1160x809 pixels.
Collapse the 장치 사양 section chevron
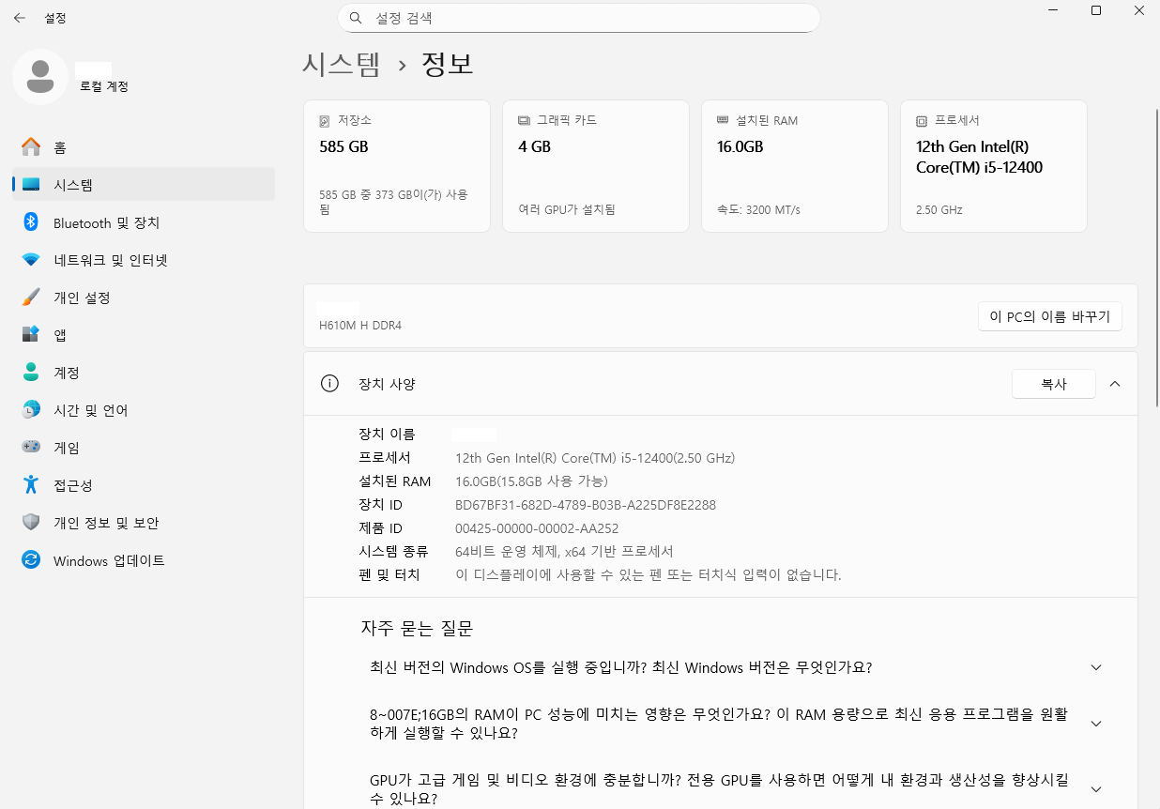click(x=1115, y=384)
